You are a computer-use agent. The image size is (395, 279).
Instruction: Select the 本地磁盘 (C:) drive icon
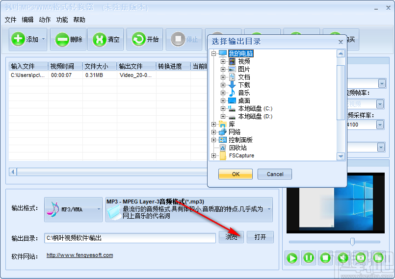click(232, 108)
